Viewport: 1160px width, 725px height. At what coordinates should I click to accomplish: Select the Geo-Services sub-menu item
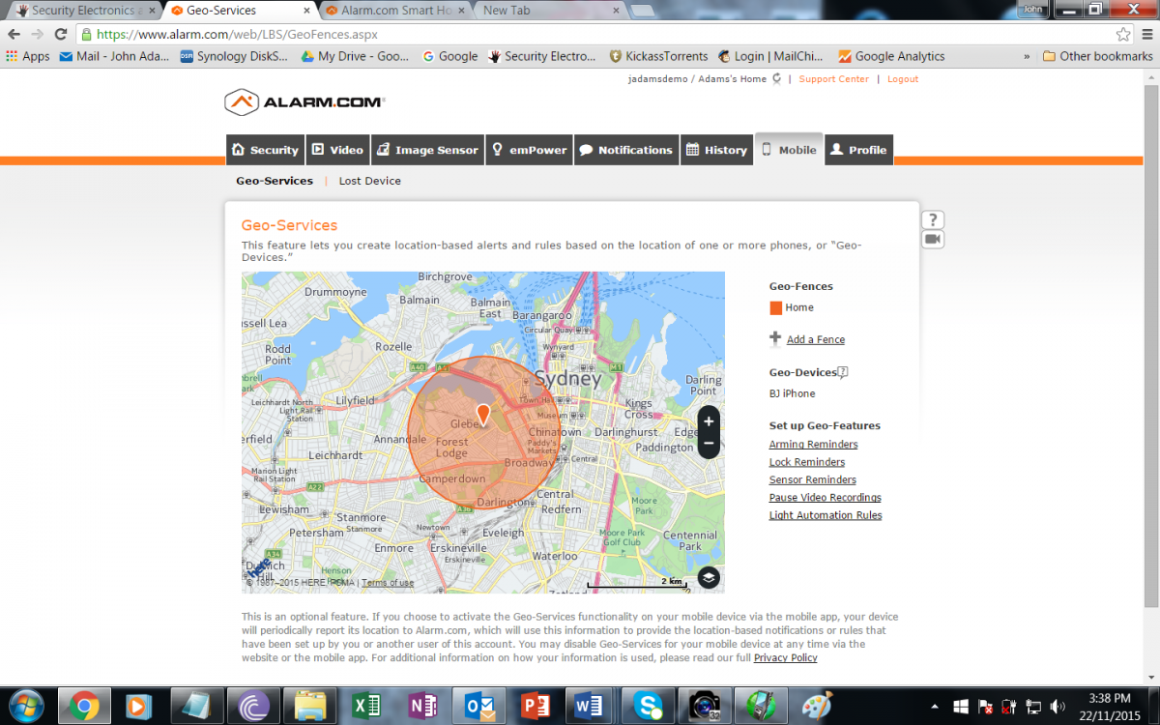(275, 181)
